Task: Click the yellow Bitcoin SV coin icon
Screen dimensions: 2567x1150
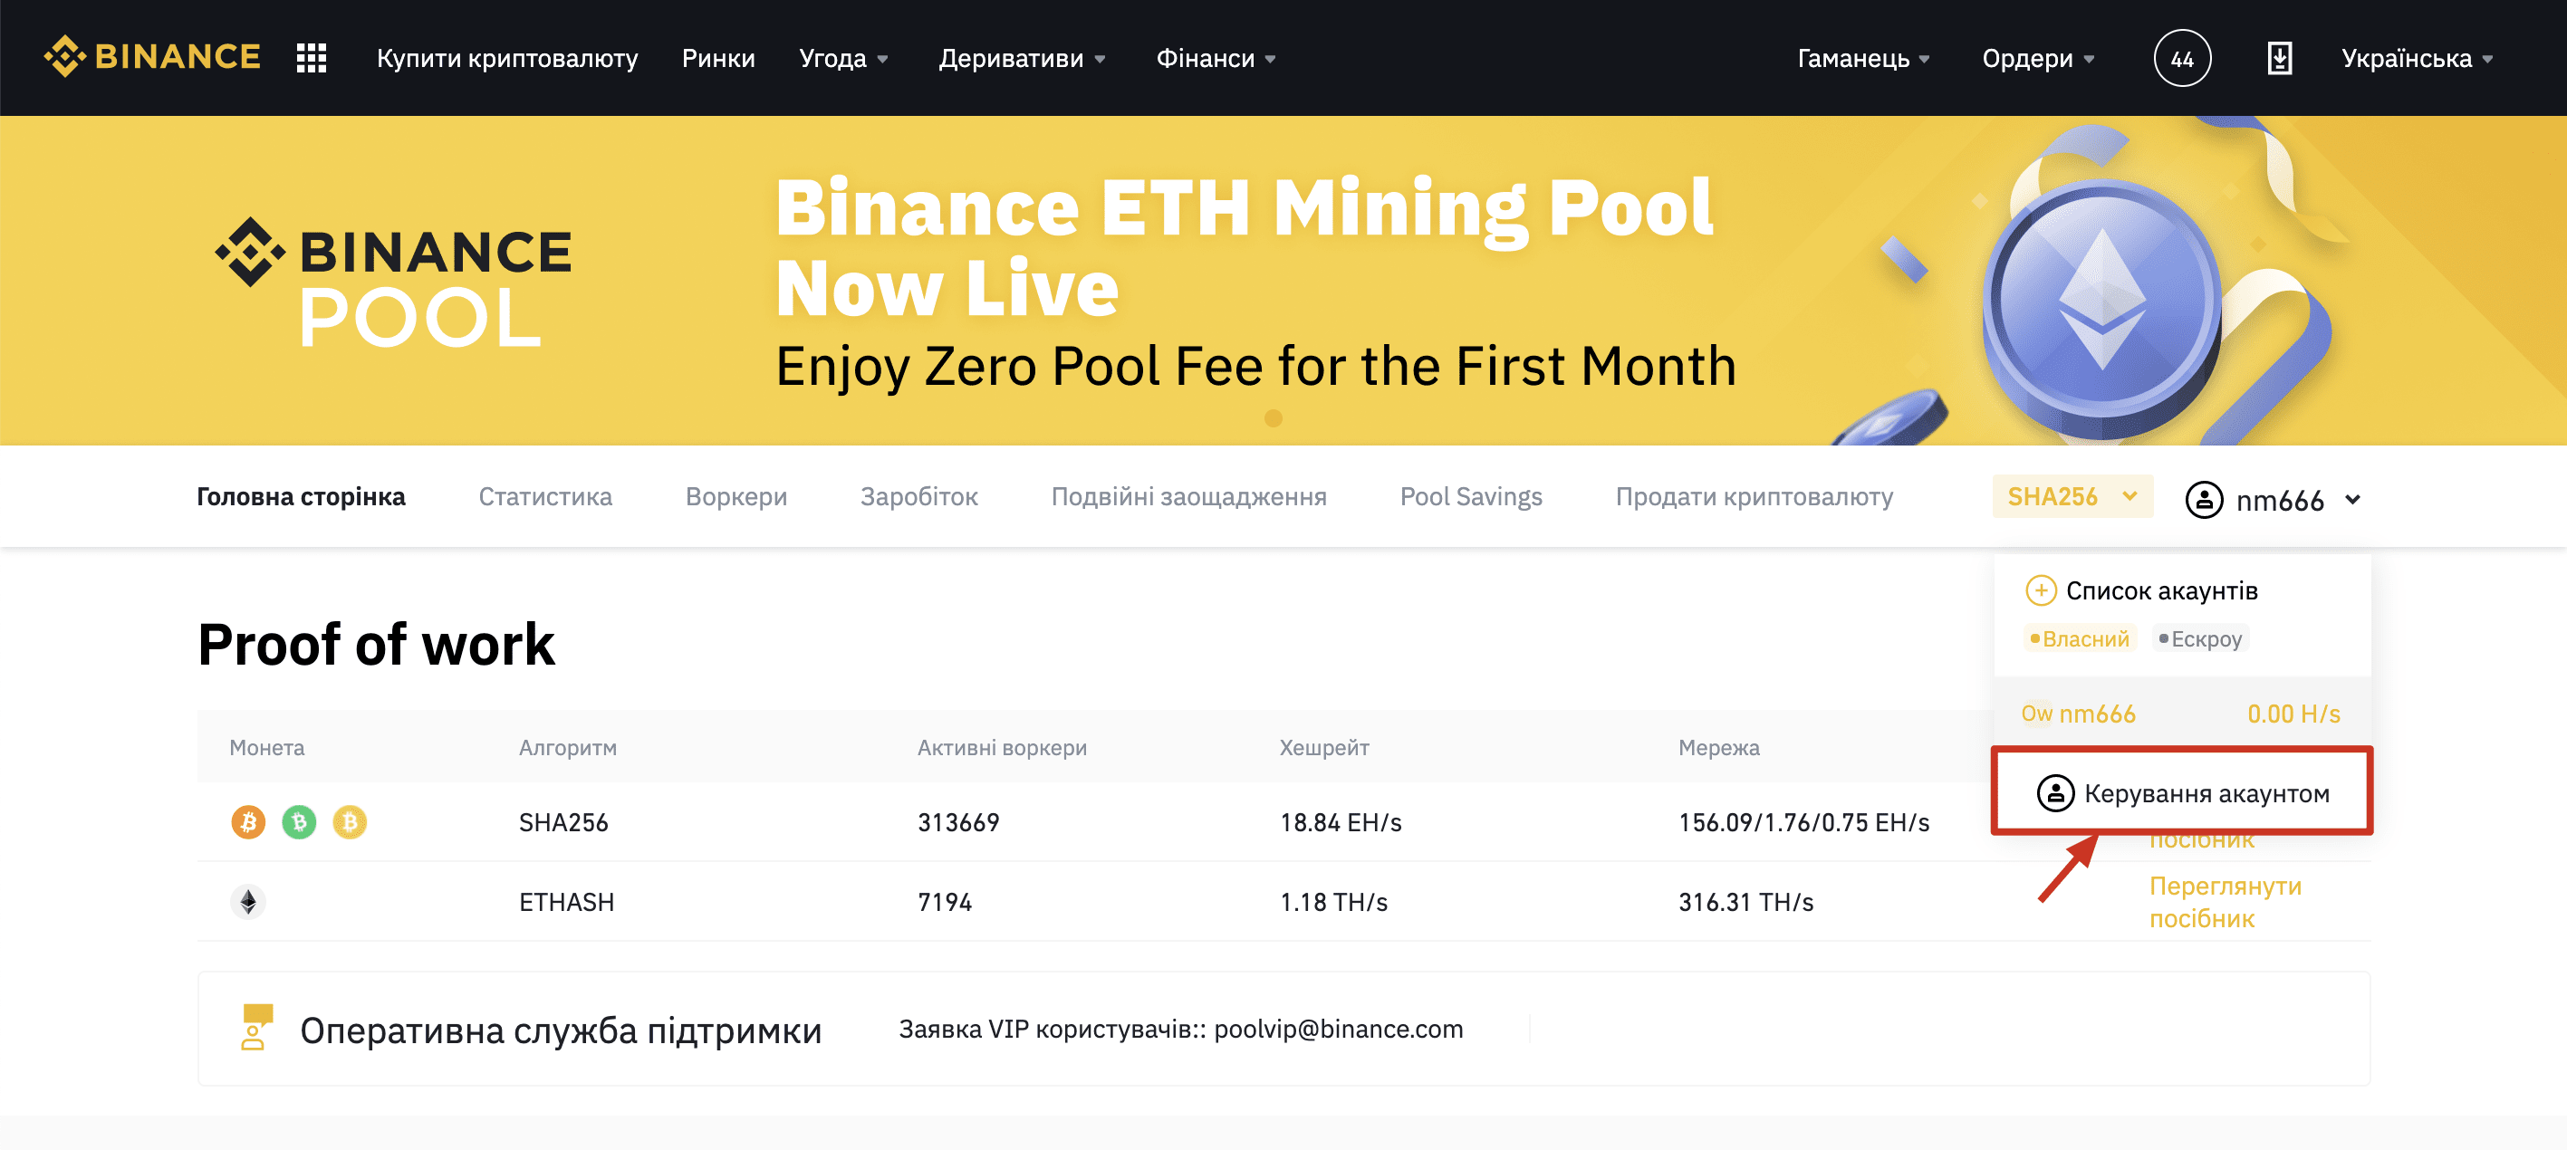Action: [x=349, y=822]
